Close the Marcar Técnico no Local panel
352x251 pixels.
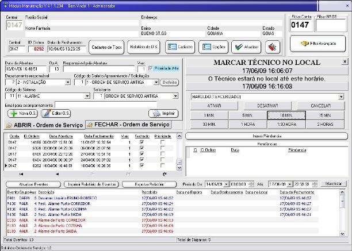[345, 61]
